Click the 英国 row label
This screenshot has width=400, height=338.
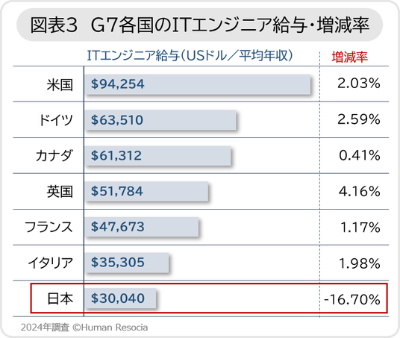(60, 192)
